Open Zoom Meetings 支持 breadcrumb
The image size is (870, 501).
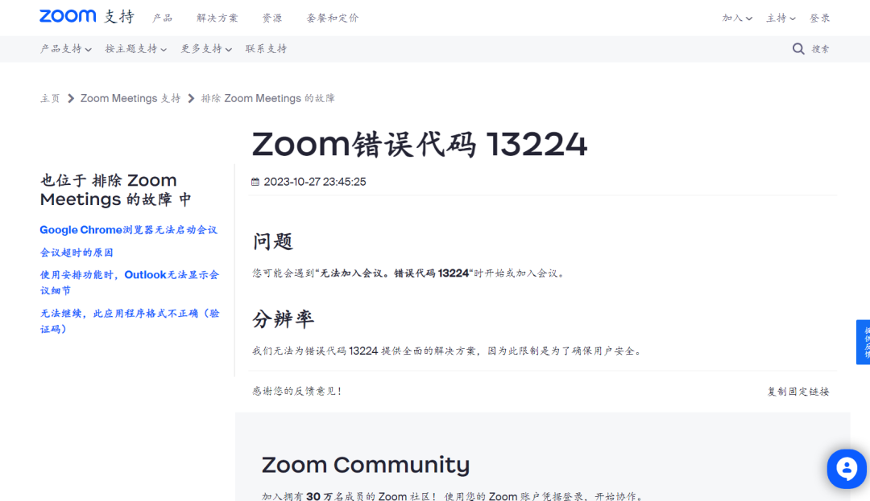coord(130,99)
